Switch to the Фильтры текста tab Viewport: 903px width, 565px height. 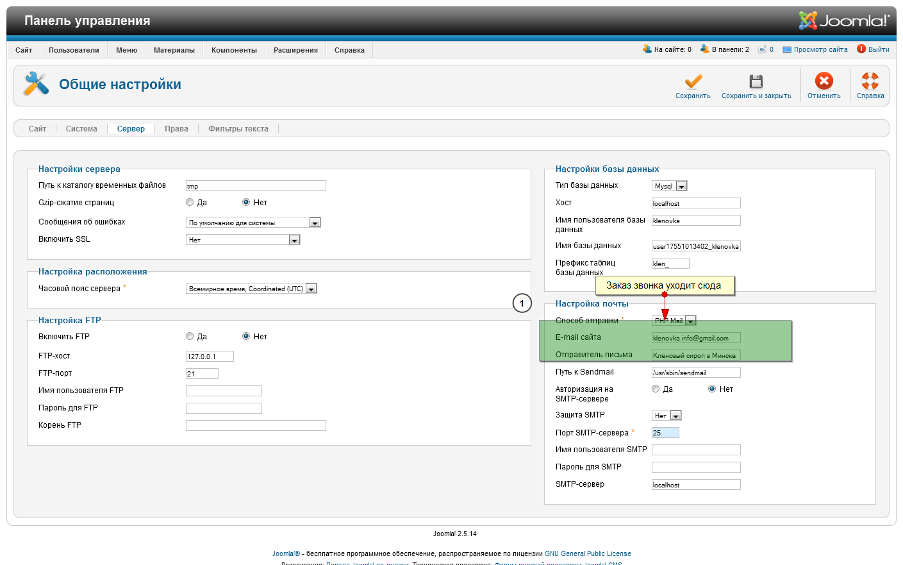coord(238,129)
